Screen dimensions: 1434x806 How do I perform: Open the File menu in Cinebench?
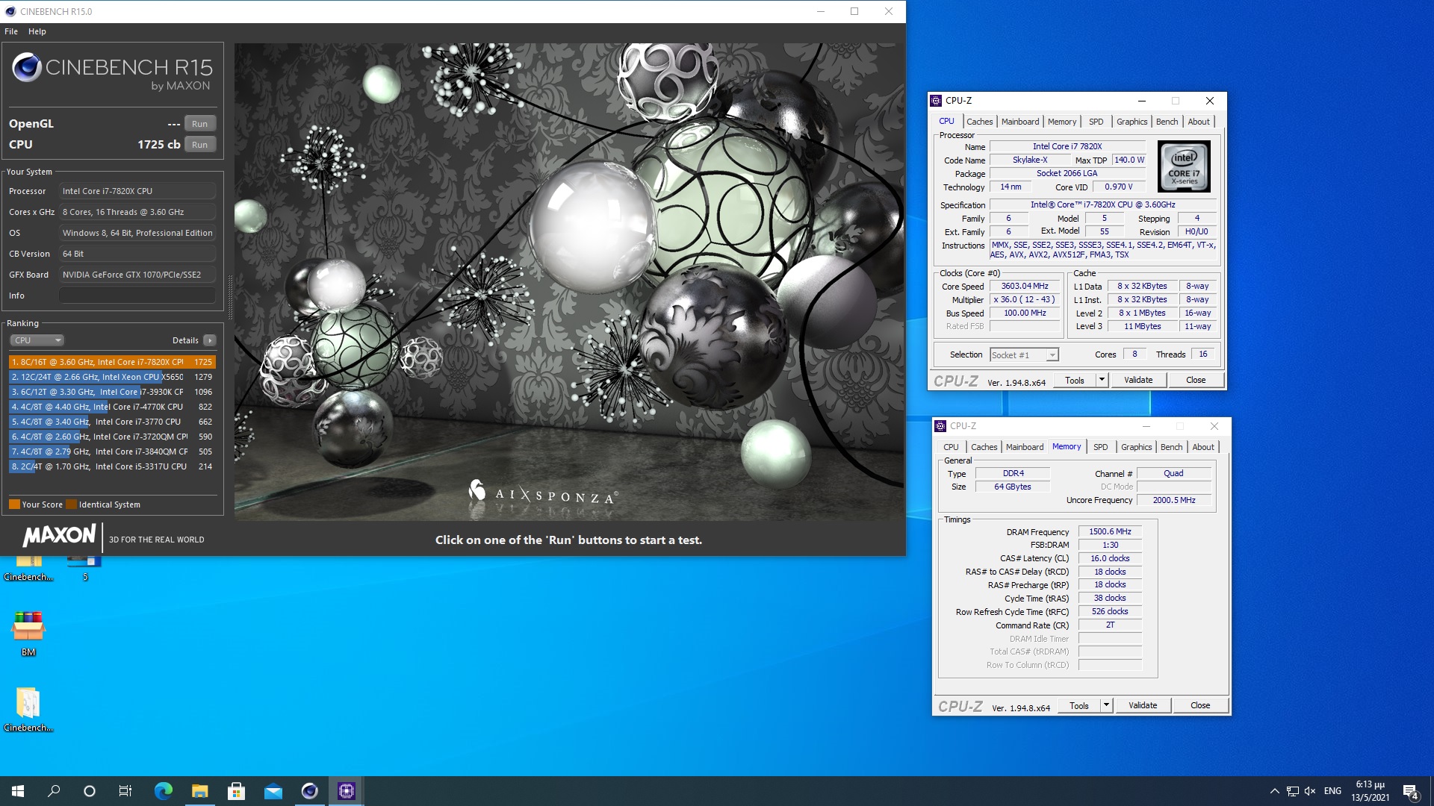pos(11,31)
